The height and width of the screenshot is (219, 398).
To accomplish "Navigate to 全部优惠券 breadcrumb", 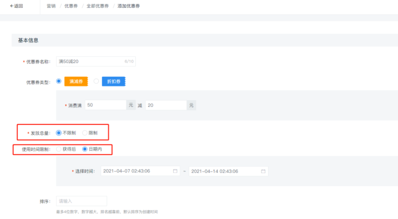I will 98,6.
